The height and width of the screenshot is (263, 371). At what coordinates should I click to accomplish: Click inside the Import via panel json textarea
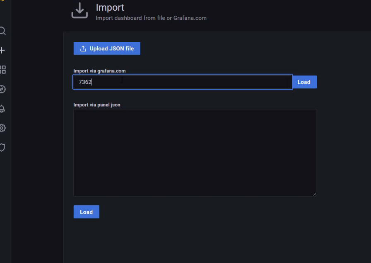[x=195, y=152]
